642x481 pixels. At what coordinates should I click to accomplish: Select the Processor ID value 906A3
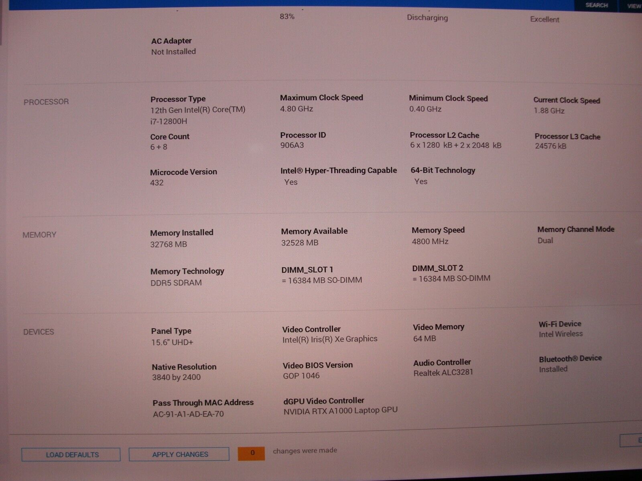pos(292,145)
